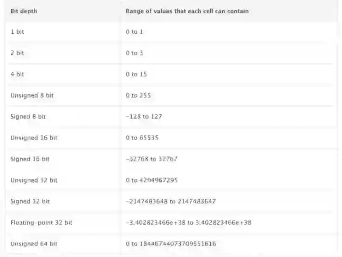Click the "0 to 3" range cell
Screen dimensions: 342x257
[x=134, y=53]
